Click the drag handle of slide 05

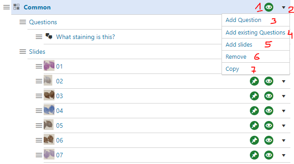tap(39, 125)
